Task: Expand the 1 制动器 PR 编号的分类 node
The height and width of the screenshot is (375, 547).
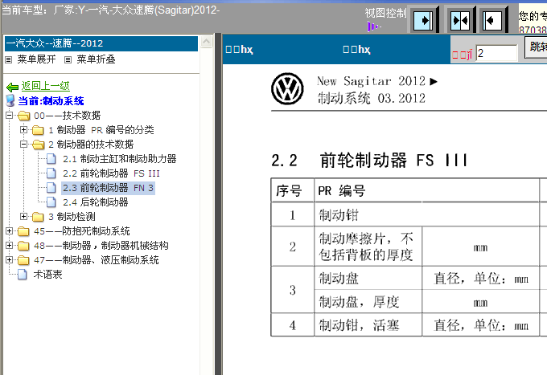Action: (x=23, y=129)
